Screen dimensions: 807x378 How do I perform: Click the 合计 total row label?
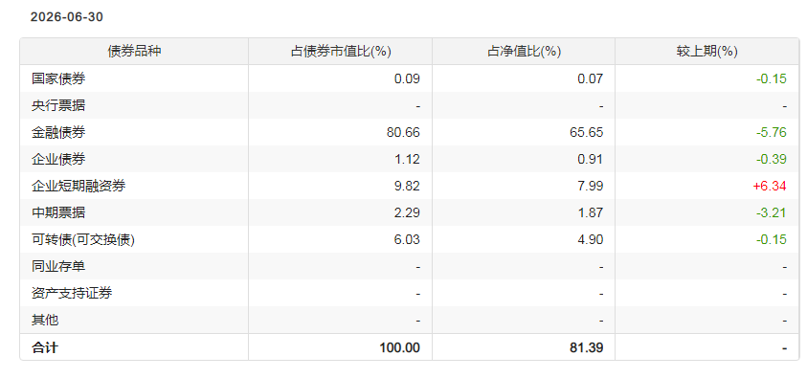point(45,347)
